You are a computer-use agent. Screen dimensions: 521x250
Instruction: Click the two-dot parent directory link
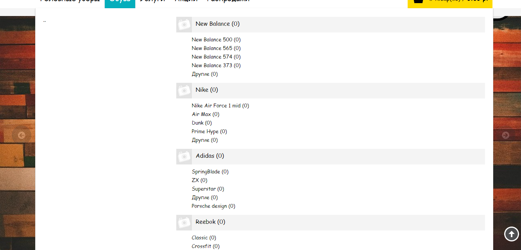click(45, 20)
